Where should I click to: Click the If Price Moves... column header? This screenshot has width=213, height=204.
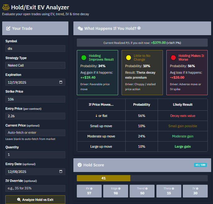coord(101,104)
